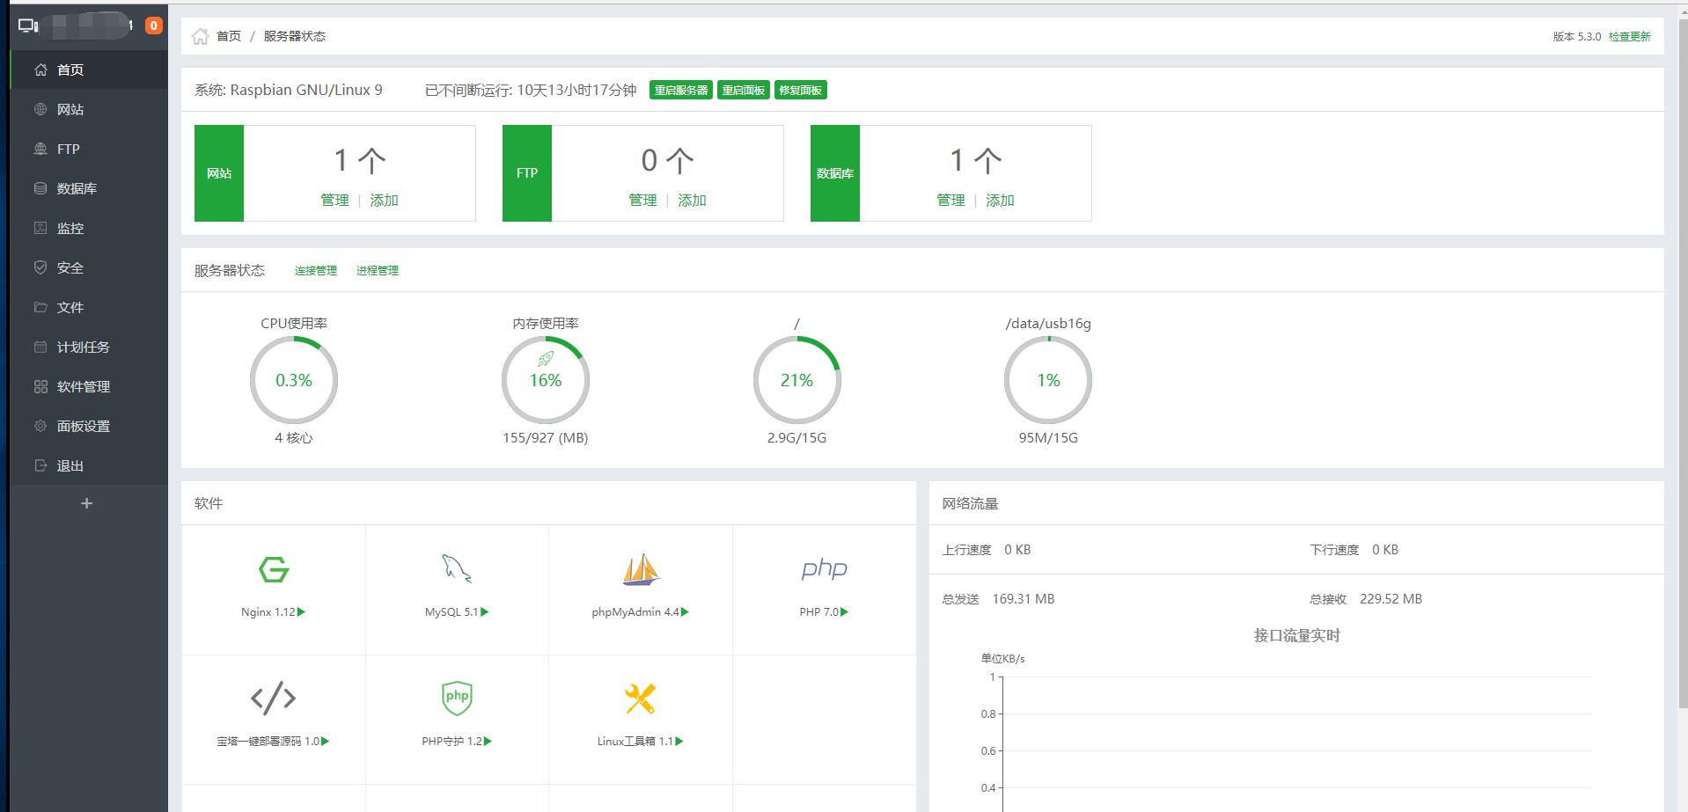Click the MySQL dolphin icon
Screen dimensions: 1688x812
pos(457,569)
